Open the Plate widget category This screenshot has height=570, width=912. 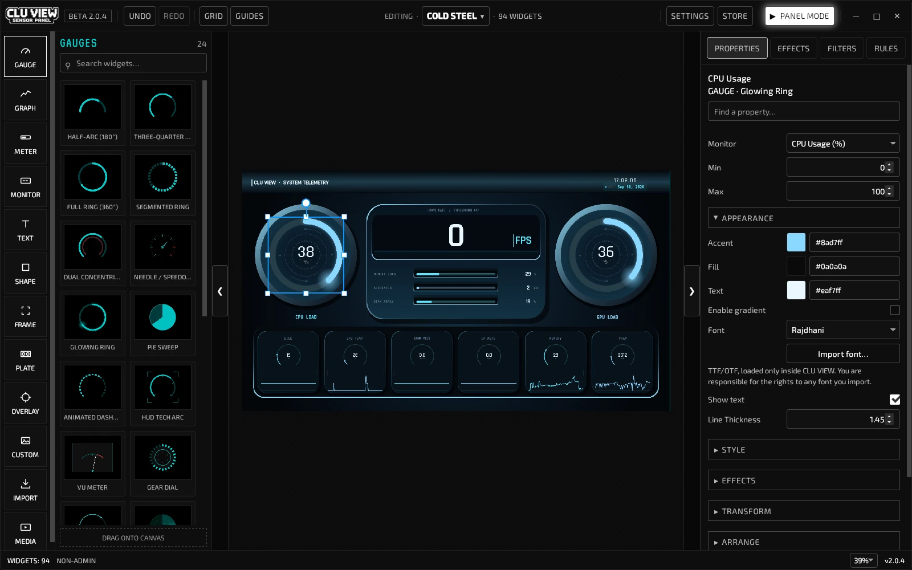pos(25,360)
